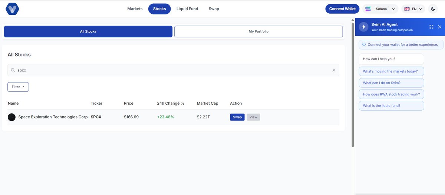The height and width of the screenshot is (195, 445).
Task: Click the magnifier icon in search box
Action: tap(13, 70)
